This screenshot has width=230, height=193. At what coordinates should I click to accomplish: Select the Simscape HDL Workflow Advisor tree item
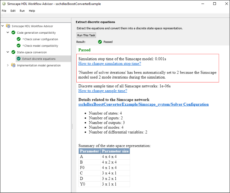[x=32, y=26]
